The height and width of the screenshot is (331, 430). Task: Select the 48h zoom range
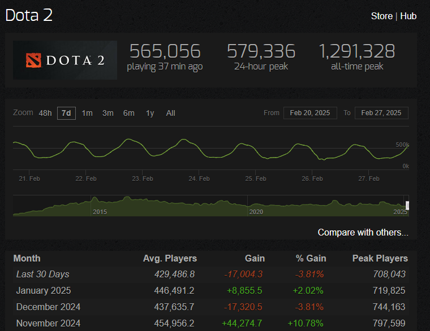[45, 113]
